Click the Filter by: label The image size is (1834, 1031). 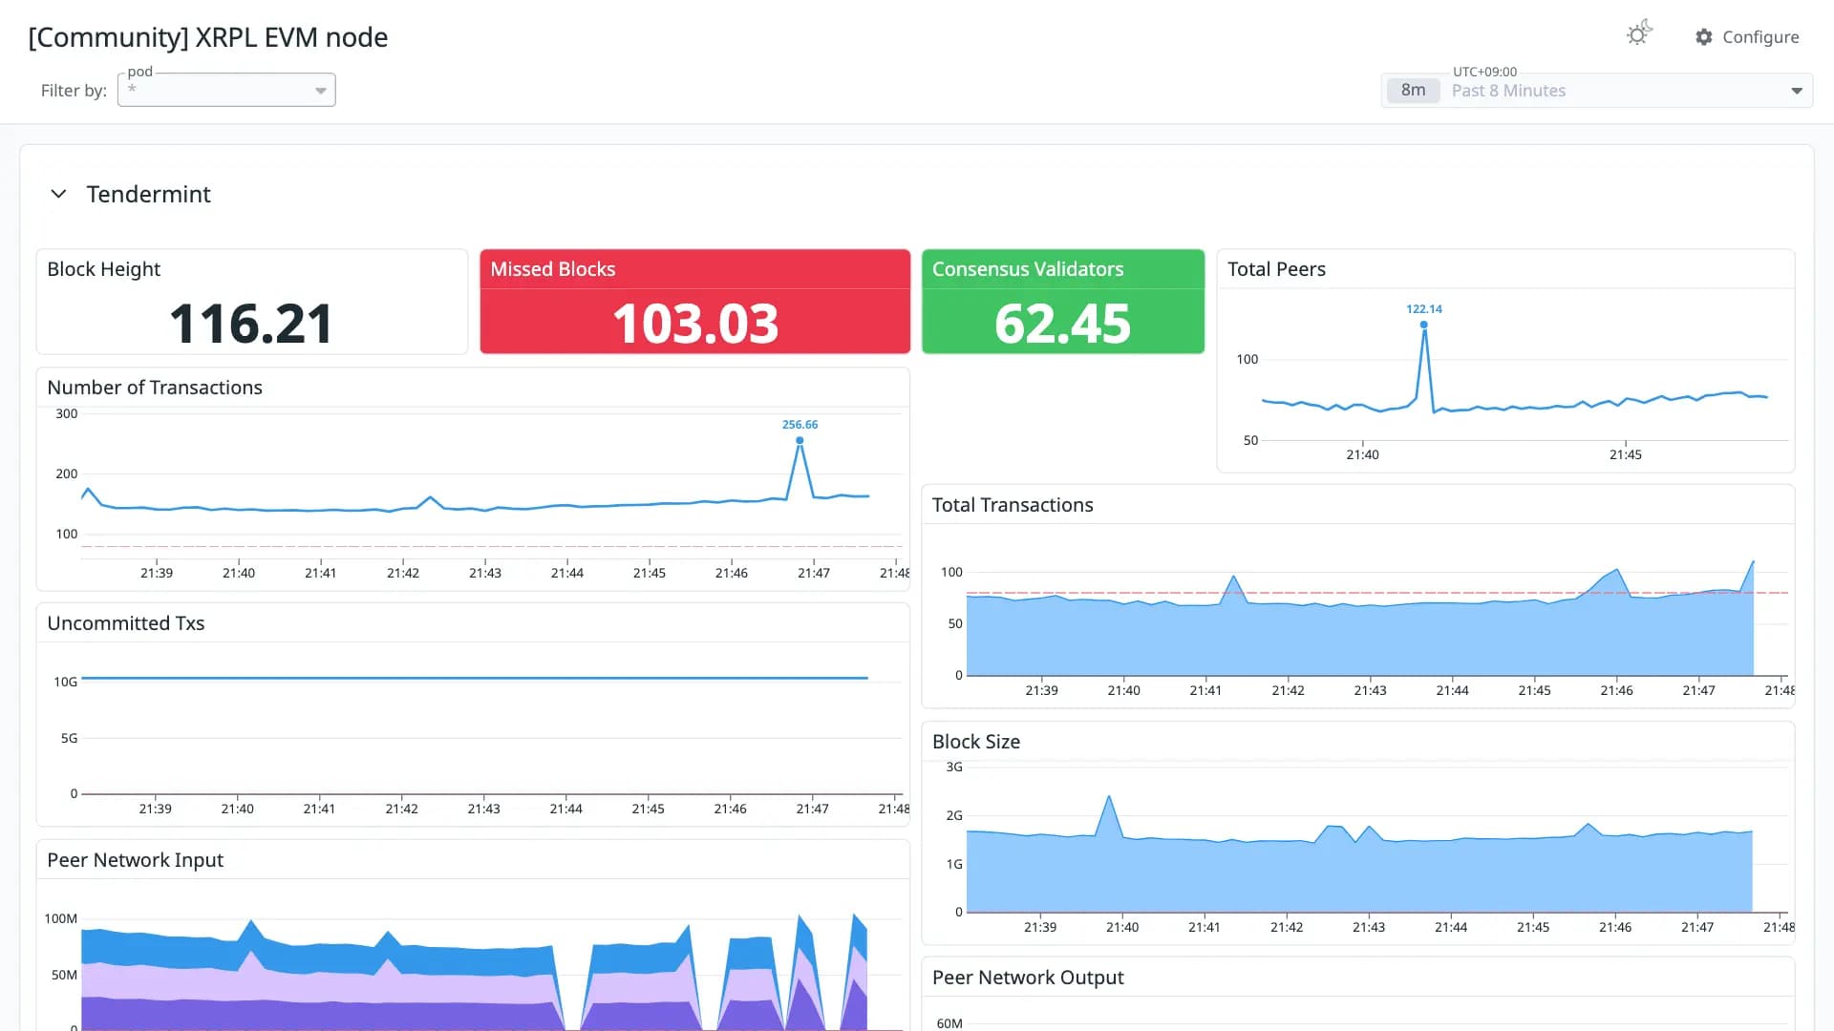click(x=74, y=91)
